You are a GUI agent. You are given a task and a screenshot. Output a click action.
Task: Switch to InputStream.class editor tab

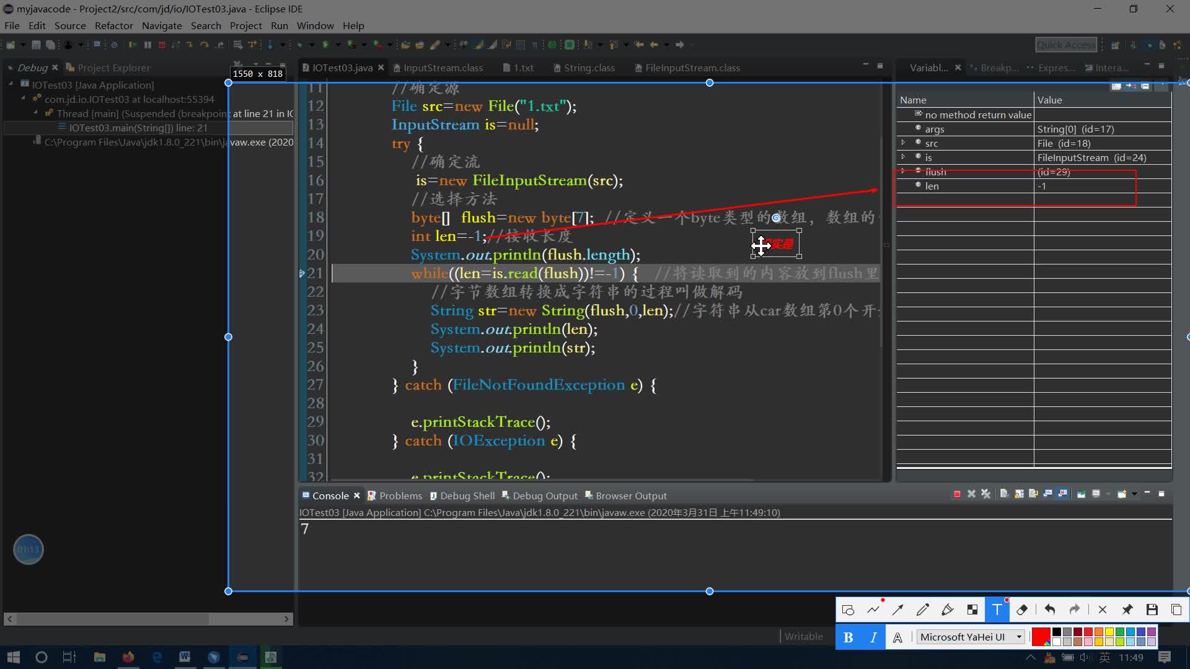[x=437, y=68]
